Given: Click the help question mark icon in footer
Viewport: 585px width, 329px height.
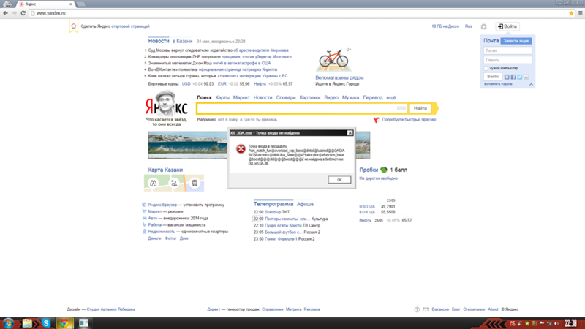Looking at the screenshot, I should coord(417,309).
